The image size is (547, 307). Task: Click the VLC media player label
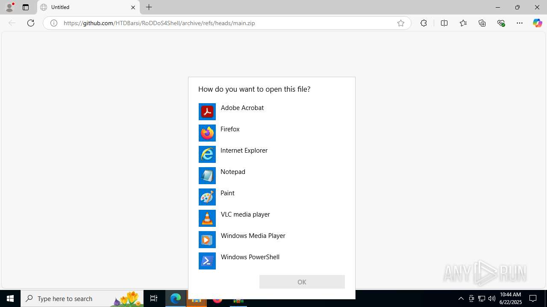[245, 214]
